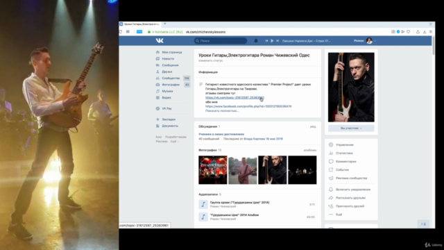Open the dark stage band photo thumbnail
Screen dimensions: 444x250
click(302, 169)
